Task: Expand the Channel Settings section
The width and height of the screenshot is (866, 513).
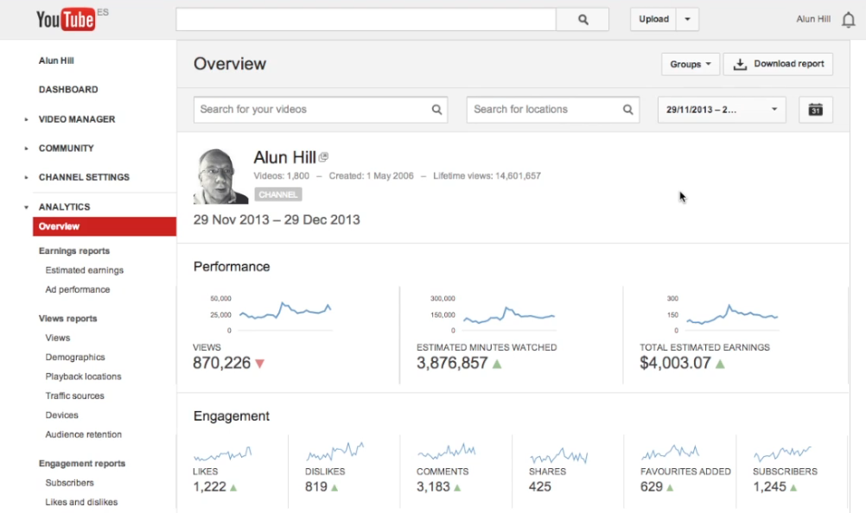Action: click(26, 177)
